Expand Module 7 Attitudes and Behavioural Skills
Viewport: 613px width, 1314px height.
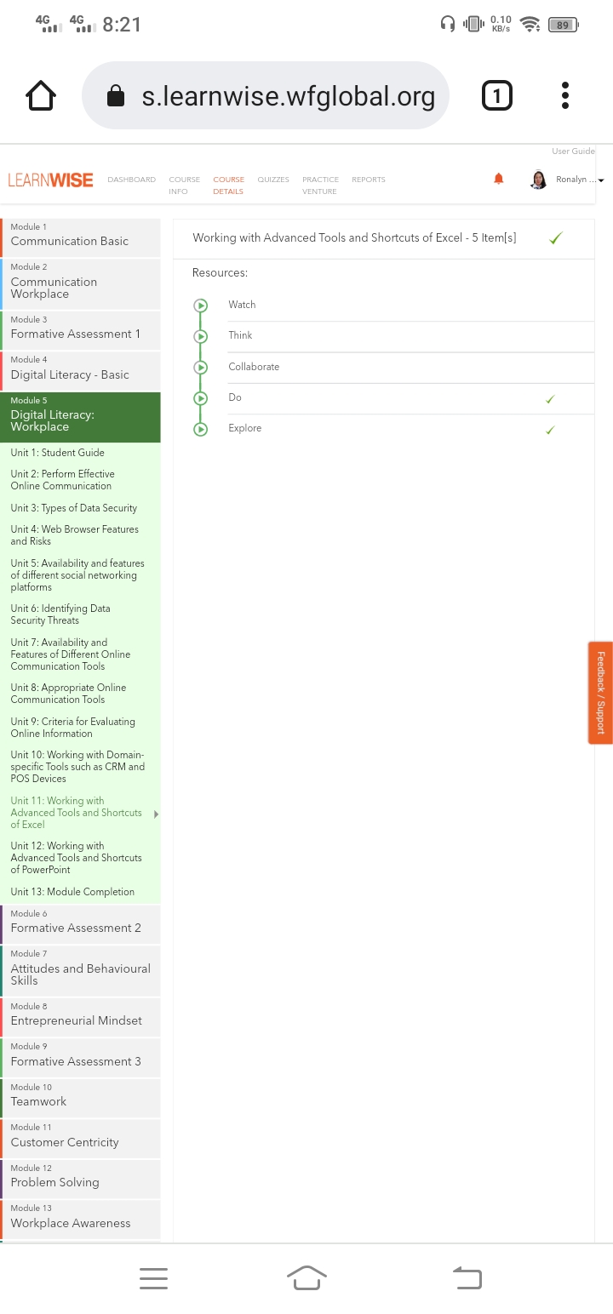click(x=80, y=970)
